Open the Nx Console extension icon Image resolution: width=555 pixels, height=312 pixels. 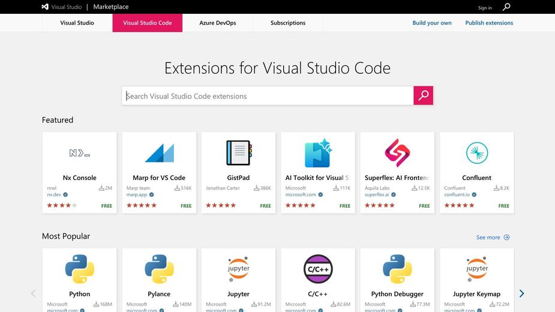80,153
